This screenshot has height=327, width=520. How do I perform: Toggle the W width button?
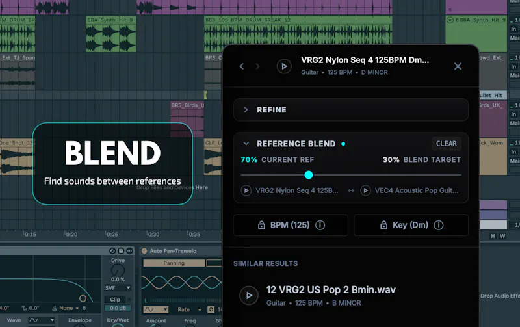[x=502, y=236]
